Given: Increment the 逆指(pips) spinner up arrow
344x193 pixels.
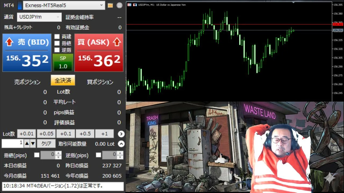Looking at the screenshot, I should tap(120, 153).
